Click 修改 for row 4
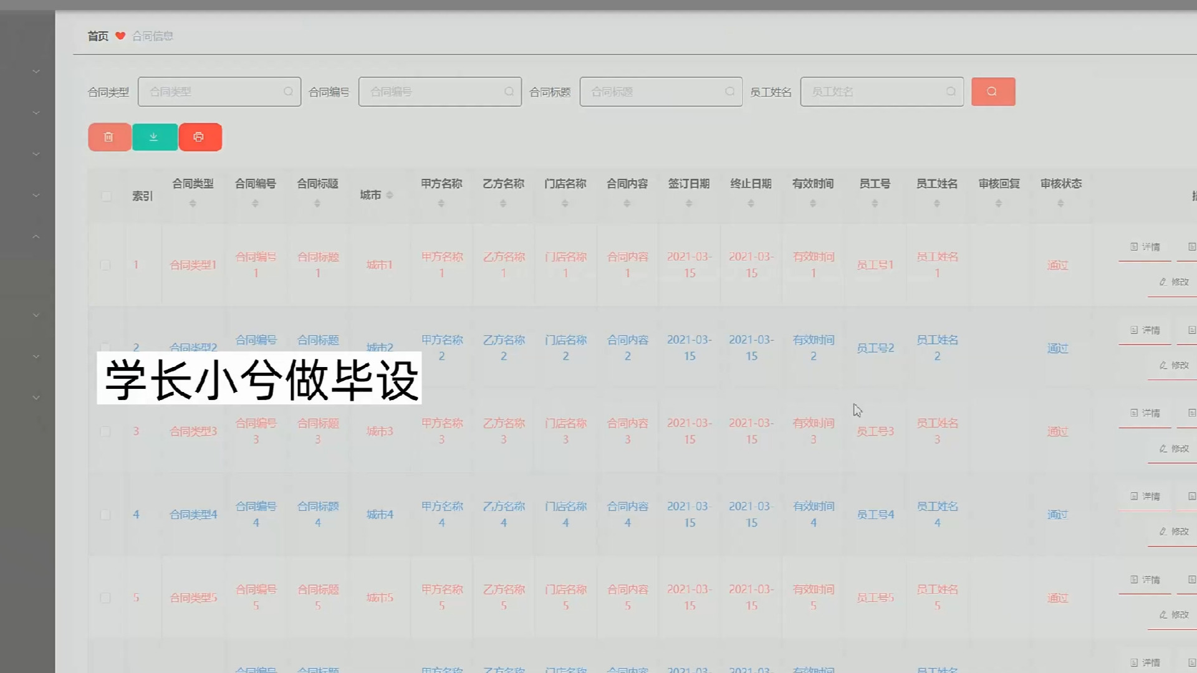This screenshot has width=1197, height=673. click(1174, 532)
